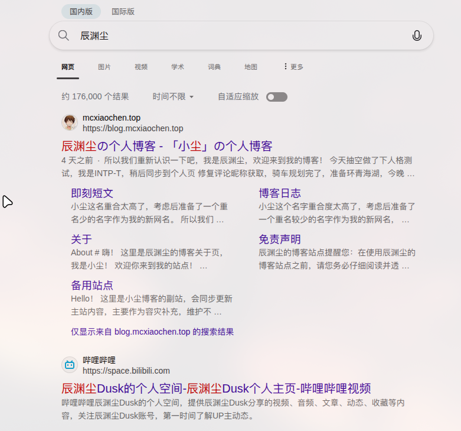This screenshot has width=461, height=431.
Task: Open the 博客日志 sublink
Action: [280, 193]
